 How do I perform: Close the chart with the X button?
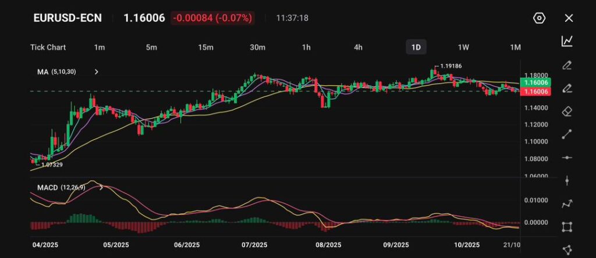(569, 18)
